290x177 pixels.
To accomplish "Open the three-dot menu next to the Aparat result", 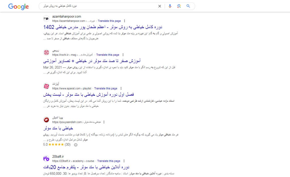I will (121, 88).
